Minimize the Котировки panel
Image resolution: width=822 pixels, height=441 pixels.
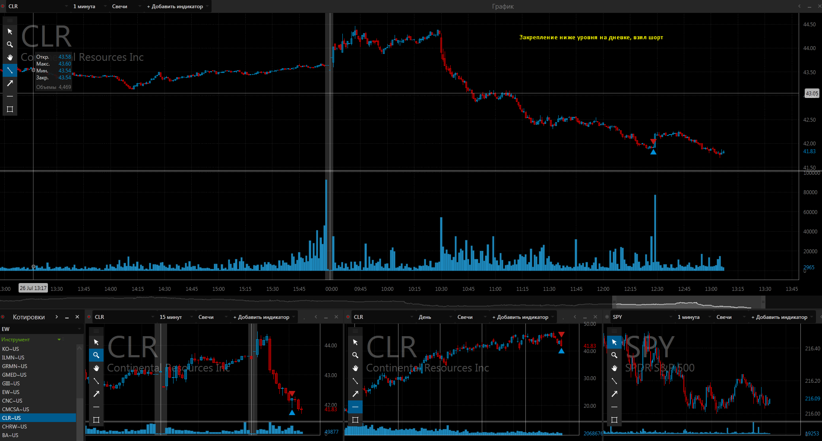pyautogui.click(x=67, y=317)
